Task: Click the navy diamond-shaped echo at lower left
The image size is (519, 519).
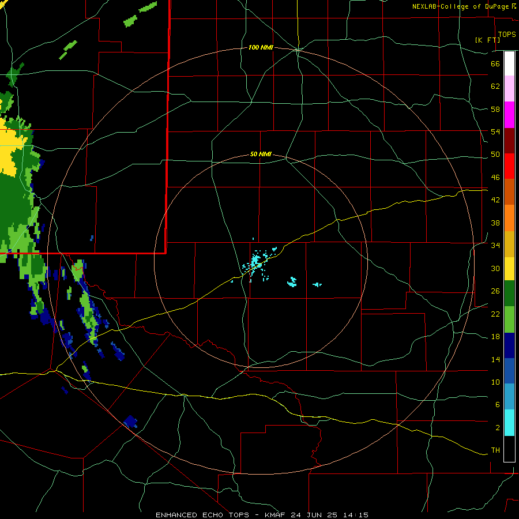Action: pyautogui.click(x=130, y=422)
